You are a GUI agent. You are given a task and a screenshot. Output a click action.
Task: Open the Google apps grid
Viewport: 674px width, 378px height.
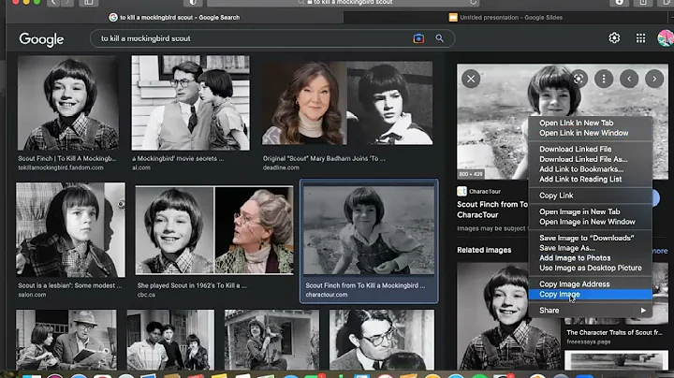[640, 38]
